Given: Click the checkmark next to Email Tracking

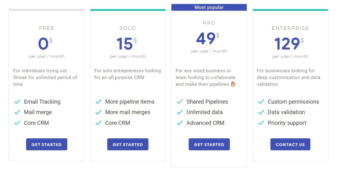Looking at the screenshot, I should coord(17,101).
